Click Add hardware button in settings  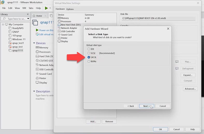[x=93, y=121]
